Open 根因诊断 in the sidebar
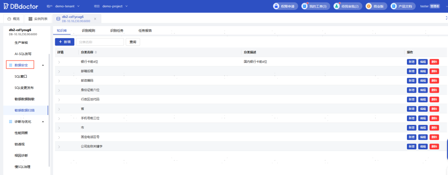Screen dimensions: 448x175 [x=21, y=156]
